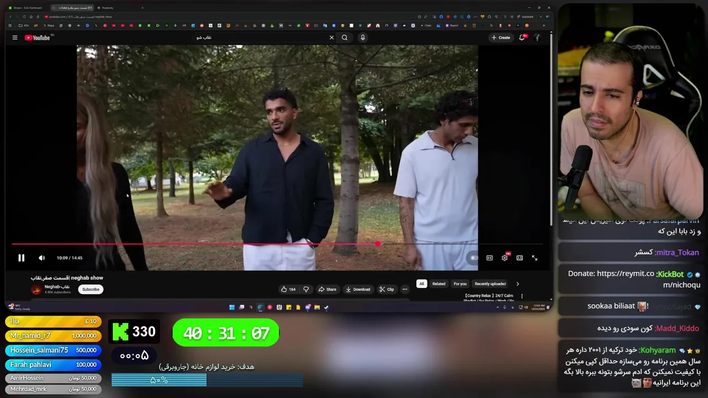
Task: Open the Windows Start button
Action: [x=232, y=307]
